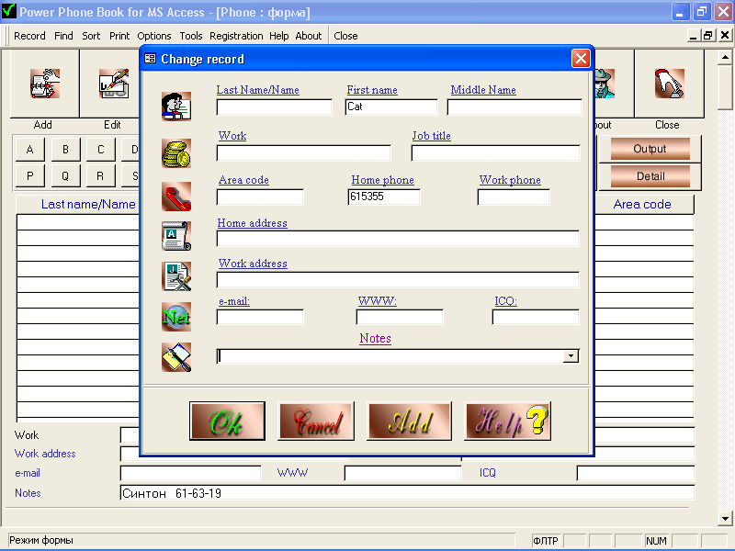
Task: Open the Record menu
Action: coord(28,36)
